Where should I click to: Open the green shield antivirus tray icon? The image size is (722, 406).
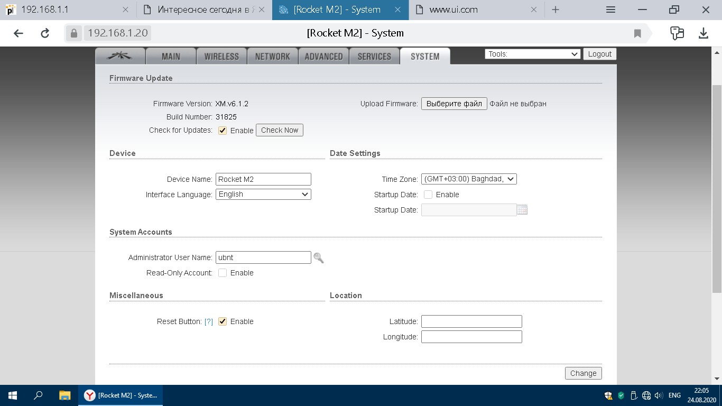[x=621, y=395]
